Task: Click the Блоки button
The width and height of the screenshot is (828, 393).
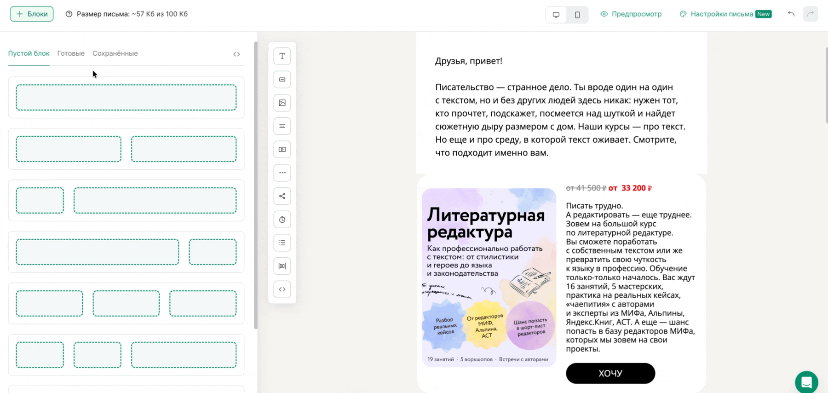Action: coord(32,14)
